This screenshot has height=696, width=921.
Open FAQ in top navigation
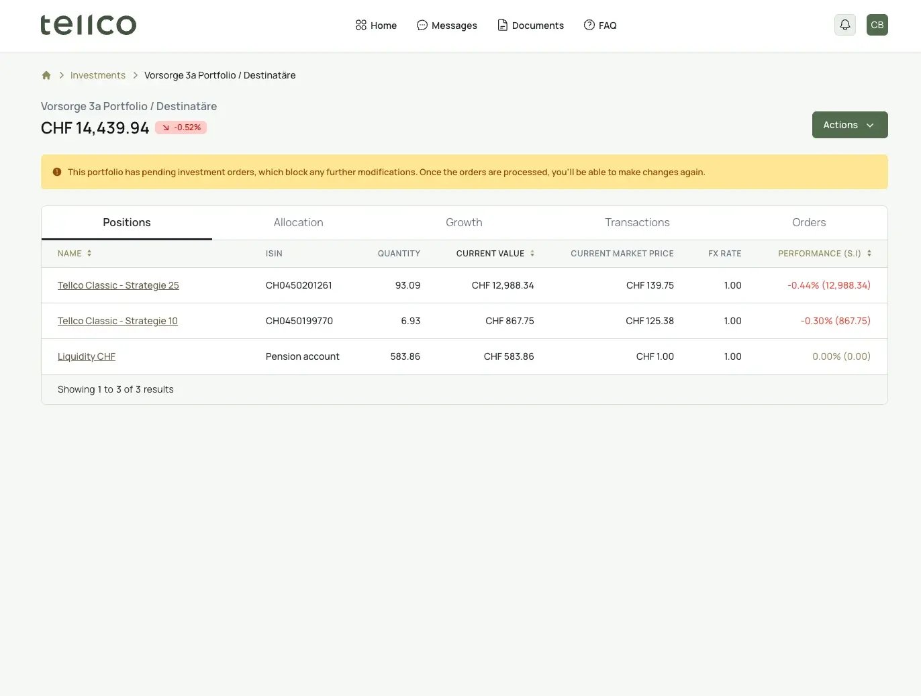click(600, 26)
